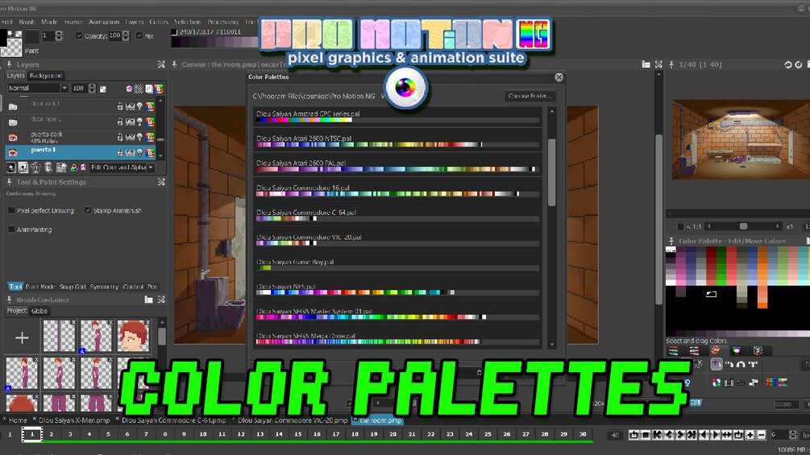Image resolution: width=810 pixels, height=455 pixels.
Task: Select the Dlou Saiyan NES palette
Action: tap(398, 289)
